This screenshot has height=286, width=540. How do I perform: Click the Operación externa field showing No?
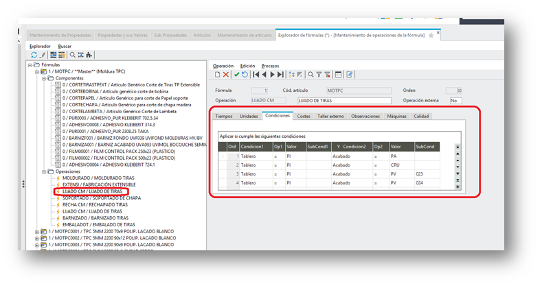[455, 101]
